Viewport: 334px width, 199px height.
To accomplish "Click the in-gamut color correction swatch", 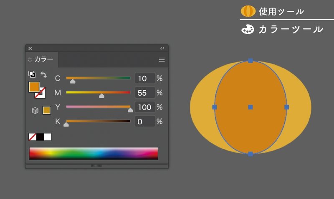I will (x=47, y=110).
